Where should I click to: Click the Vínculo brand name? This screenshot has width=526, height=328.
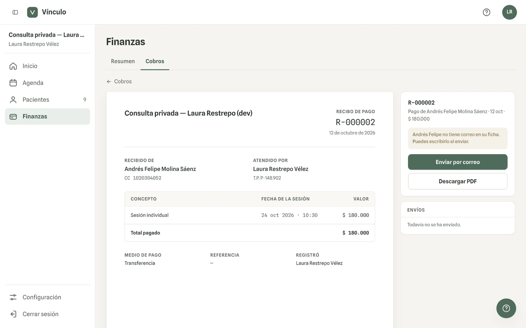click(x=54, y=12)
